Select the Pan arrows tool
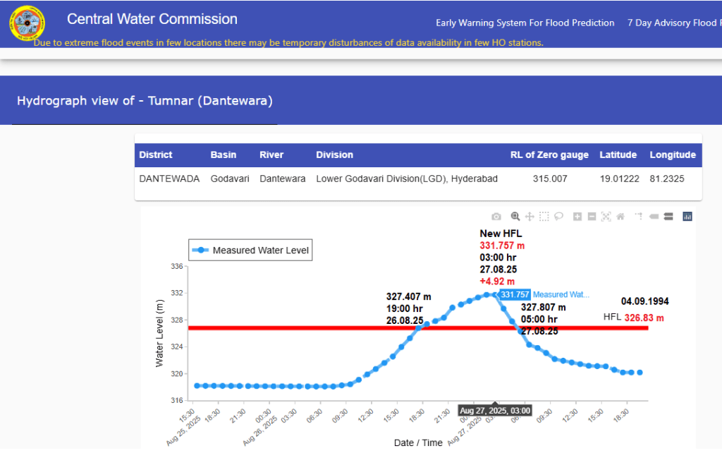722x458 pixels. pyautogui.click(x=530, y=217)
